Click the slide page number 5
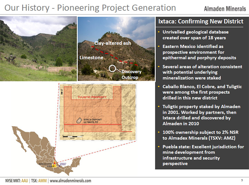Viewport: 249px width, 185px height. click(242, 180)
